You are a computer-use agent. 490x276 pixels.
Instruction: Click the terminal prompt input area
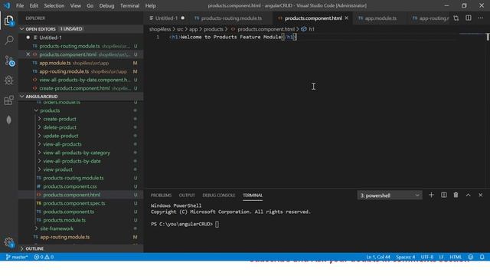pos(217,224)
